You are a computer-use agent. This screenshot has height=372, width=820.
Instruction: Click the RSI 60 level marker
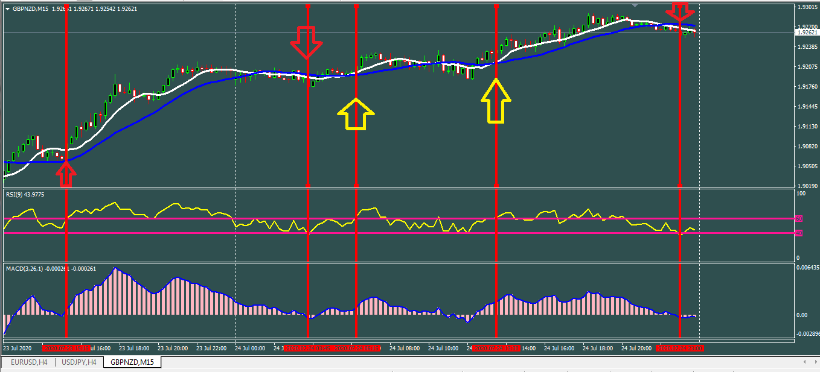[x=798, y=218]
